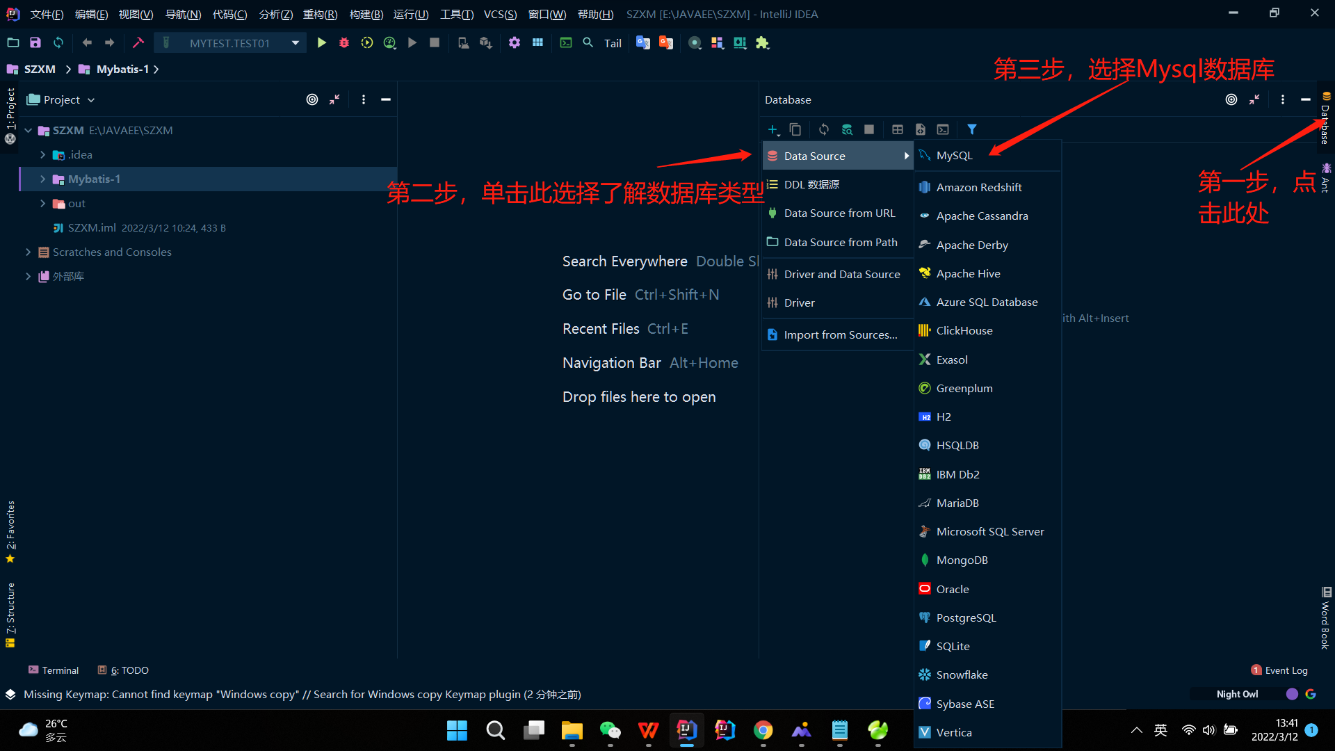Open the 文件(F) menu
The width and height of the screenshot is (1335, 751).
(x=47, y=14)
